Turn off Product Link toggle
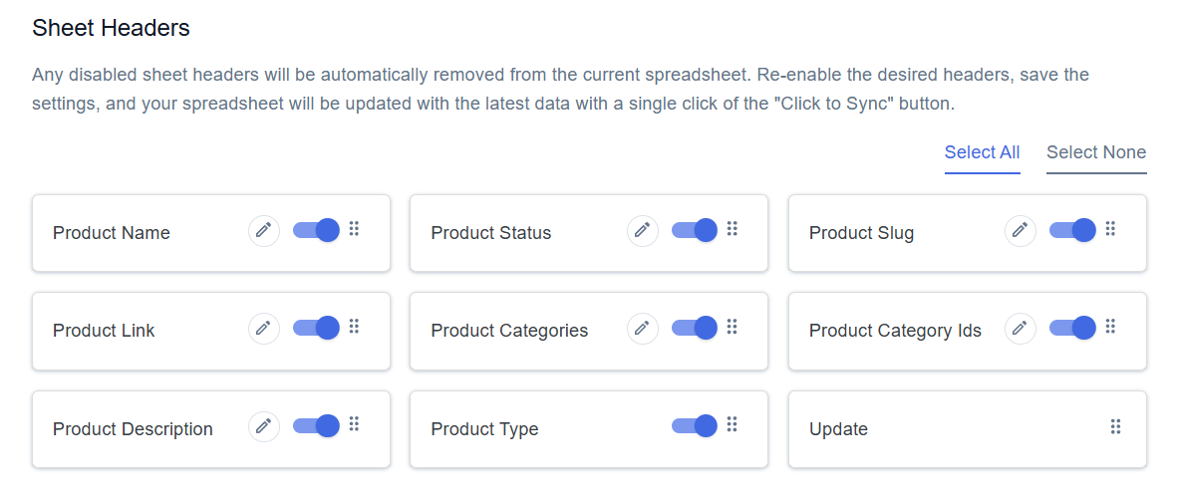The image size is (1178, 497). (316, 328)
